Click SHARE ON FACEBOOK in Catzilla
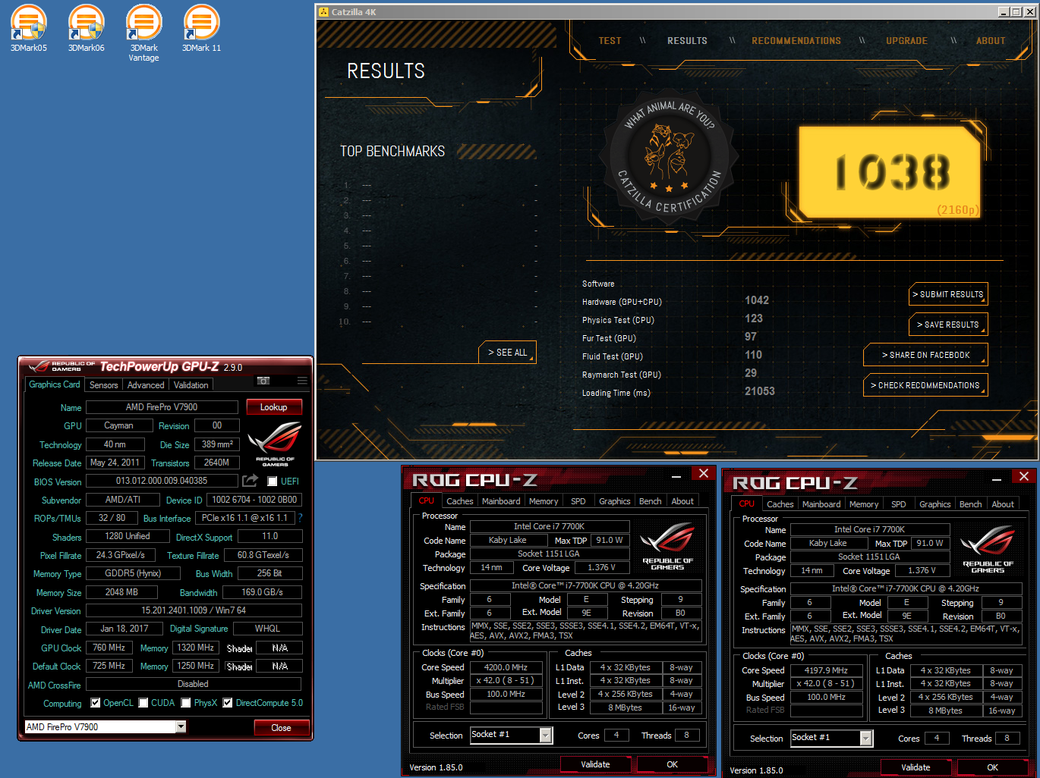Screen dimensions: 1040x778 pyautogui.click(x=925, y=355)
